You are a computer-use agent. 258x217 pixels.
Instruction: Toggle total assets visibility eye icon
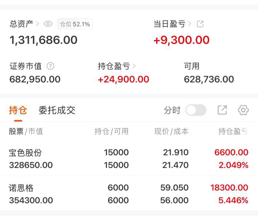pos(48,24)
